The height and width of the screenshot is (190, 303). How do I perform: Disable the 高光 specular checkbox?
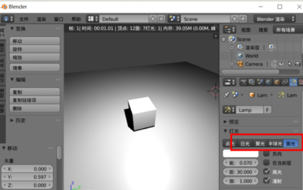(267, 171)
